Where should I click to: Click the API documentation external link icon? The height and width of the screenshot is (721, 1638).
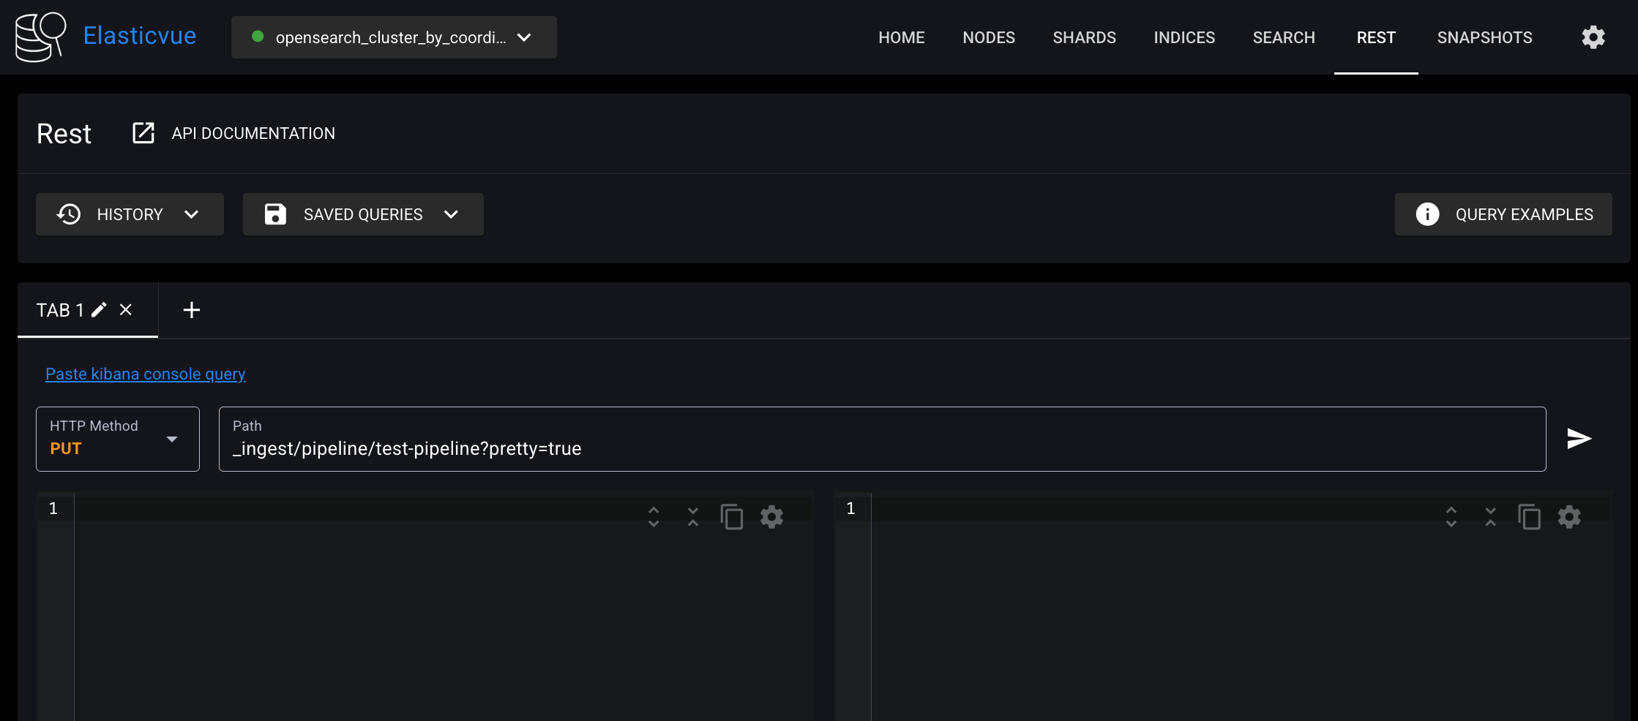coord(143,133)
